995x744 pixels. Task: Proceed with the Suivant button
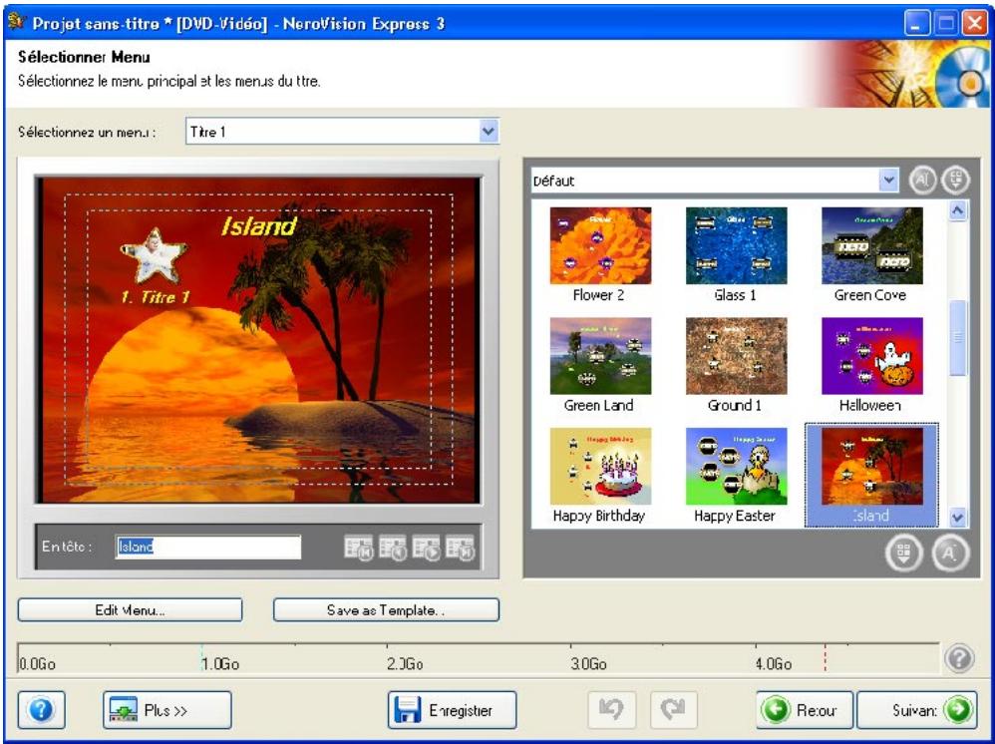pyautogui.click(x=917, y=710)
